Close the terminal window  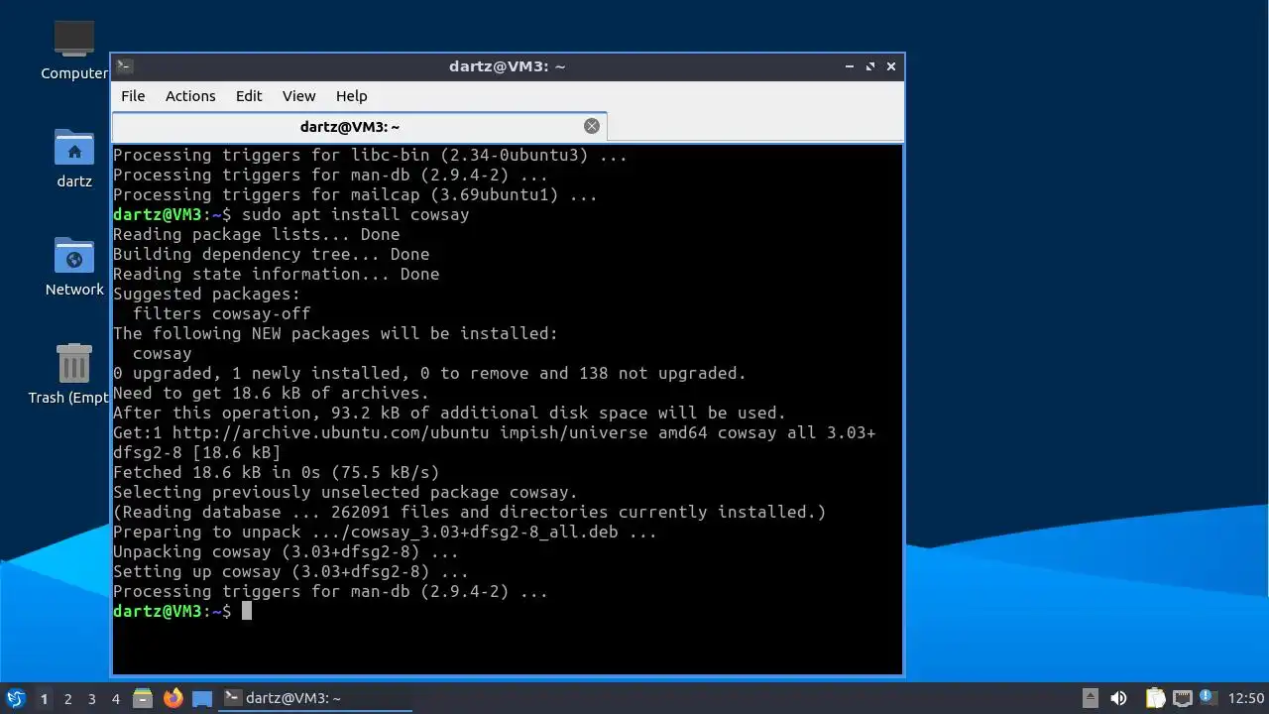pyautogui.click(x=891, y=66)
